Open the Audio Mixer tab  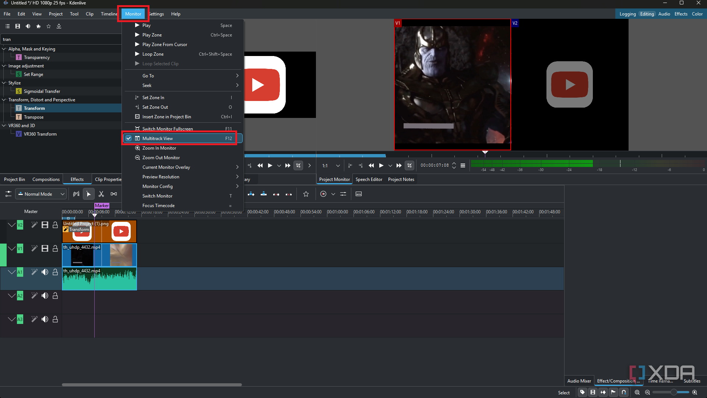[579, 381]
